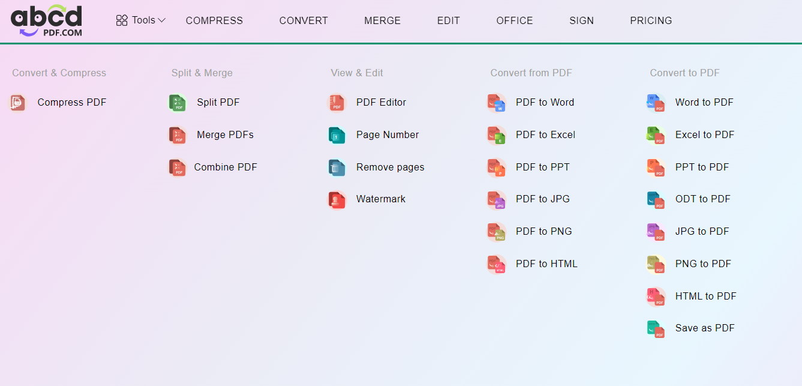The image size is (802, 386).
Task: Choose ODT to PDF text link
Action: pos(703,199)
